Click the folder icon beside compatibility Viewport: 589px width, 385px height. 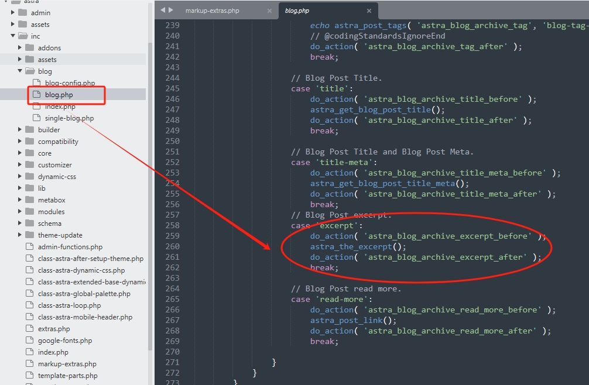click(x=30, y=141)
